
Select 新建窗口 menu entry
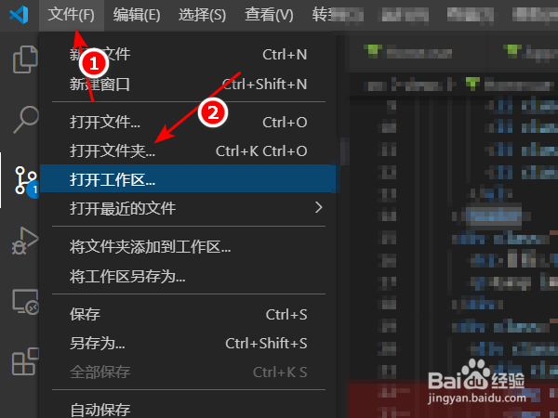pyautogui.click(x=189, y=85)
